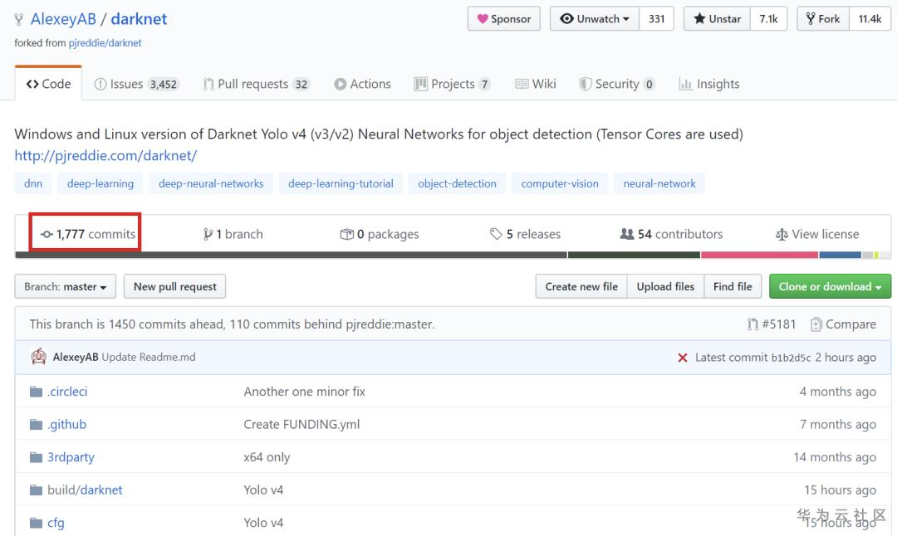Open the .circleci folder icon
897x536 pixels.
(36, 392)
